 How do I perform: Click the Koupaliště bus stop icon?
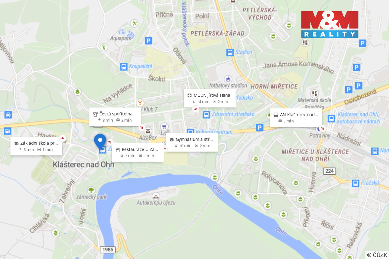pos(124,67)
